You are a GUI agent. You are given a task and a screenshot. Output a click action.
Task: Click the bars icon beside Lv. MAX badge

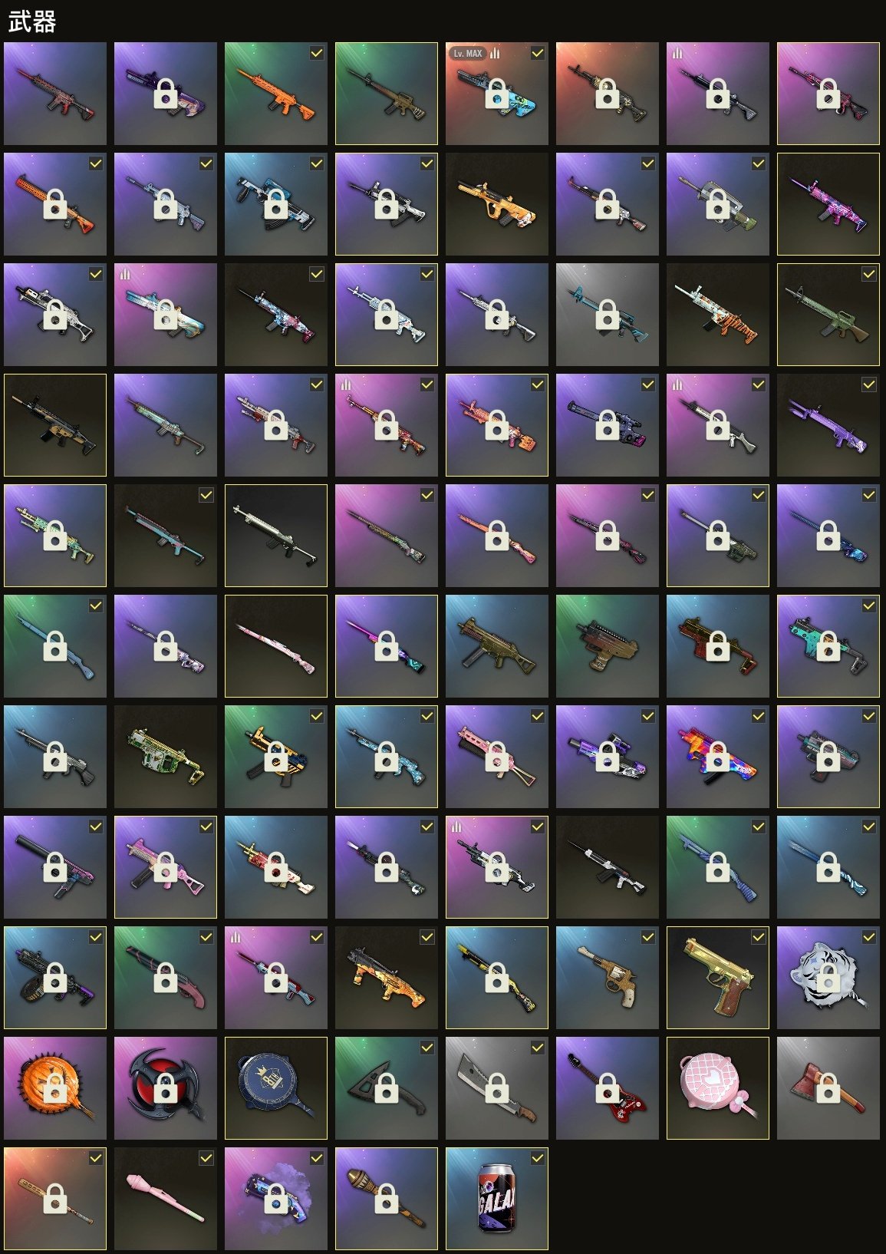pyautogui.click(x=495, y=53)
